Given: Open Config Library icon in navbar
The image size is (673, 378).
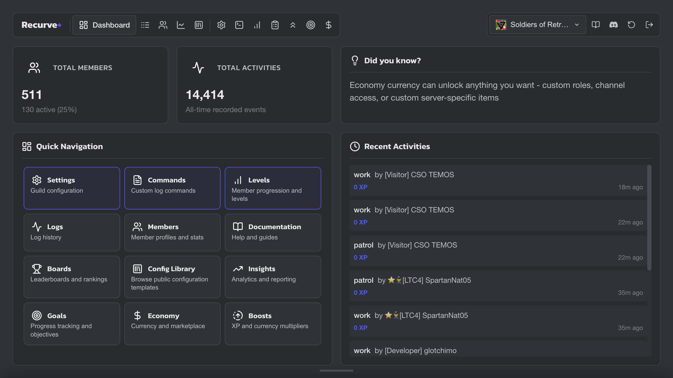Looking at the screenshot, I should 198,25.
